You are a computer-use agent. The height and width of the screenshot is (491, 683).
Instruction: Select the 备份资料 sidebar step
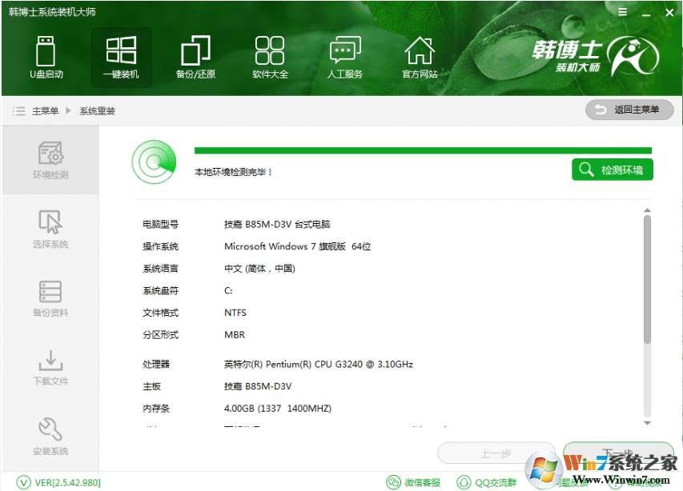tap(50, 298)
